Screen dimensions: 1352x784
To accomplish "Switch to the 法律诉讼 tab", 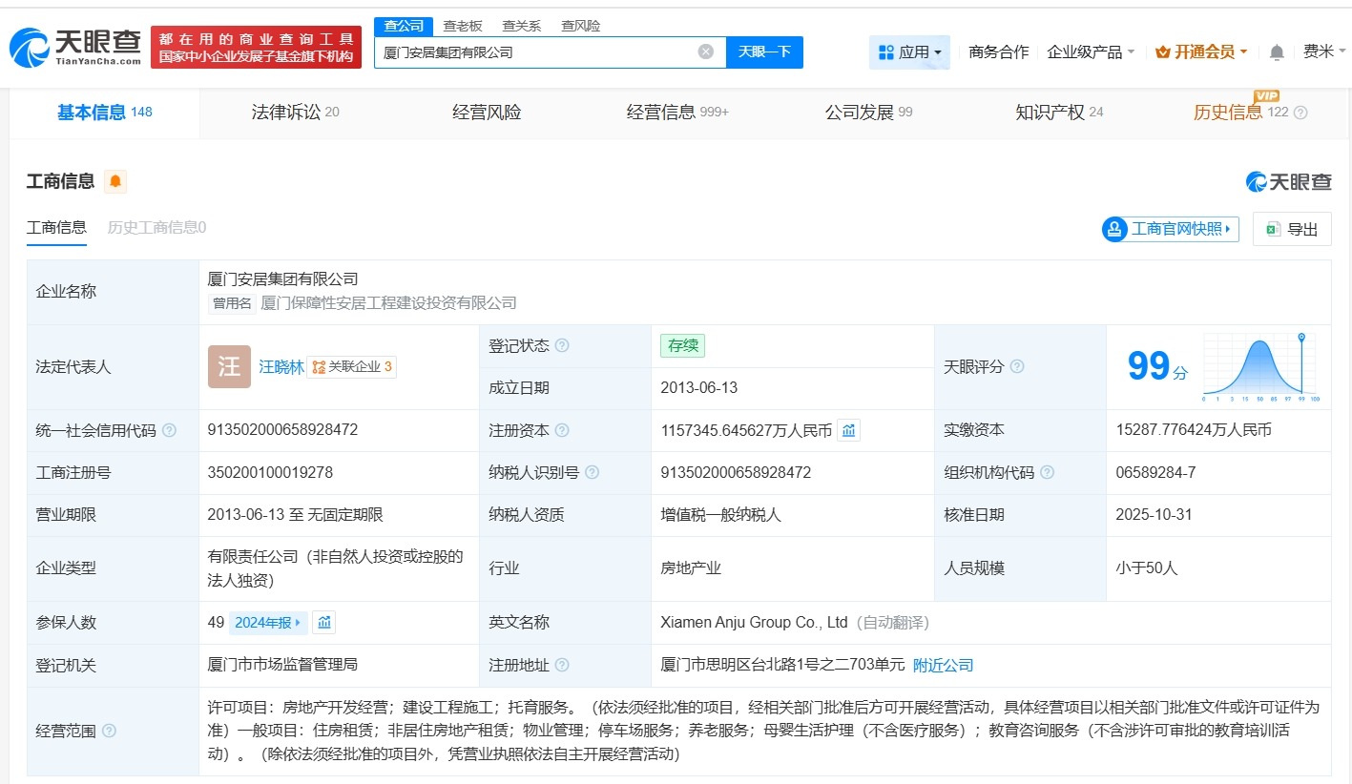I will click(x=288, y=112).
